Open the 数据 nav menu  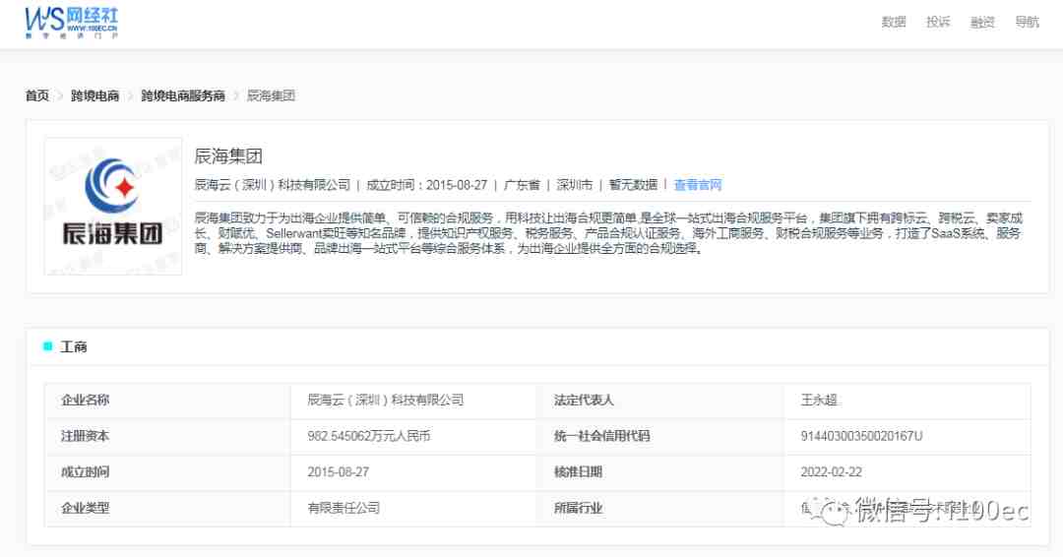pos(894,22)
